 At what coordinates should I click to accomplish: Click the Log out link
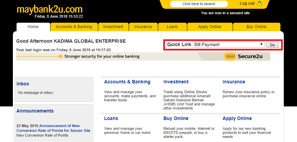point(247,3)
